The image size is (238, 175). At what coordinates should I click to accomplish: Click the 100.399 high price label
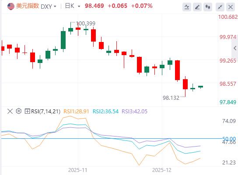[x=86, y=24]
